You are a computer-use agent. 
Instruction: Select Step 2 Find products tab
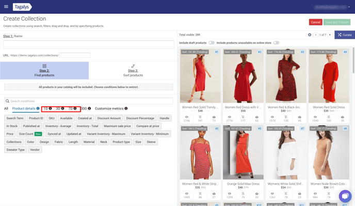click(x=44, y=71)
